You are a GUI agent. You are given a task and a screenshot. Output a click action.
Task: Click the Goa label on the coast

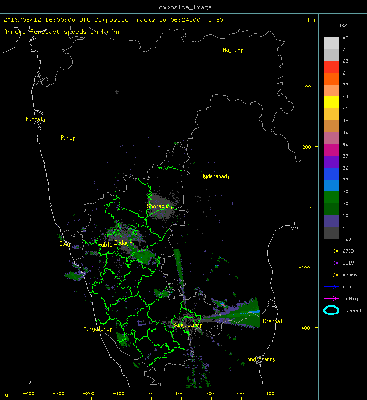(x=64, y=244)
